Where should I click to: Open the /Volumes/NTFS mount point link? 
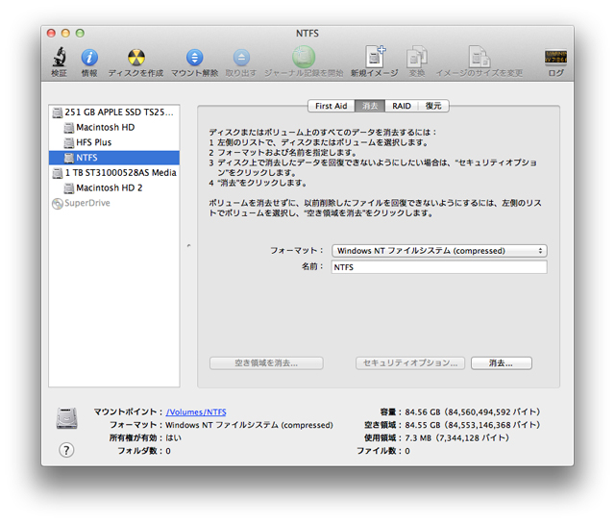point(196,412)
